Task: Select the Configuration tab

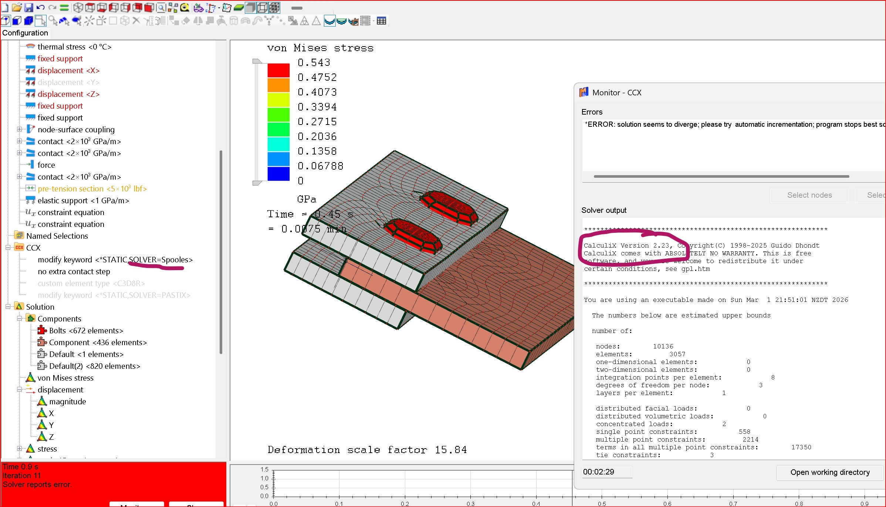Action: coord(25,33)
